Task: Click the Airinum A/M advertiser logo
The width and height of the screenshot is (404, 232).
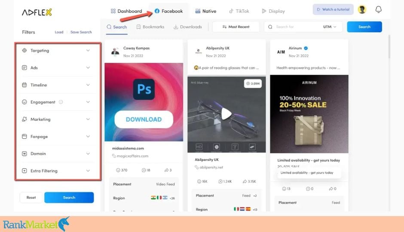Action: point(281,52)
